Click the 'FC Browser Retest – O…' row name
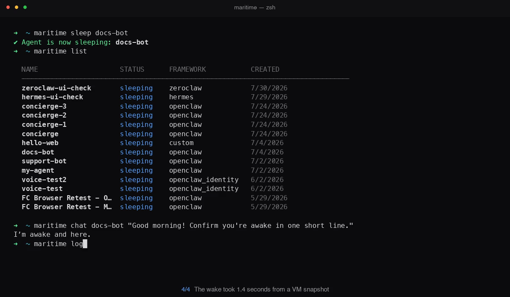The image size is (510, 297). click(x=67, y=198)
